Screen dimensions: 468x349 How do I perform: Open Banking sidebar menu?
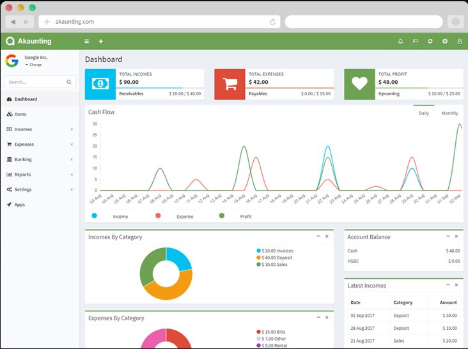(40, 159)
